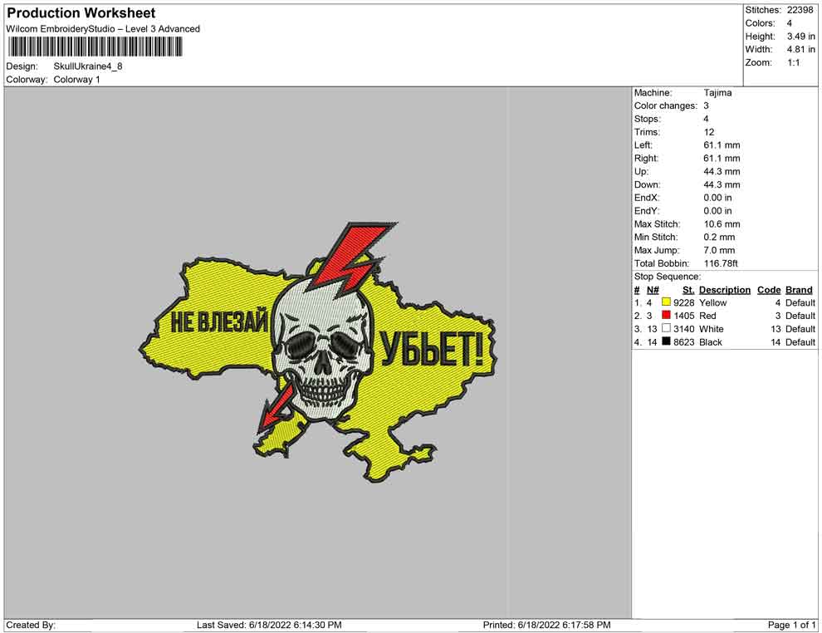Click the machine name 'Tajima'
The height and width of the screenshot is (633, 822).
pos(717,93)
